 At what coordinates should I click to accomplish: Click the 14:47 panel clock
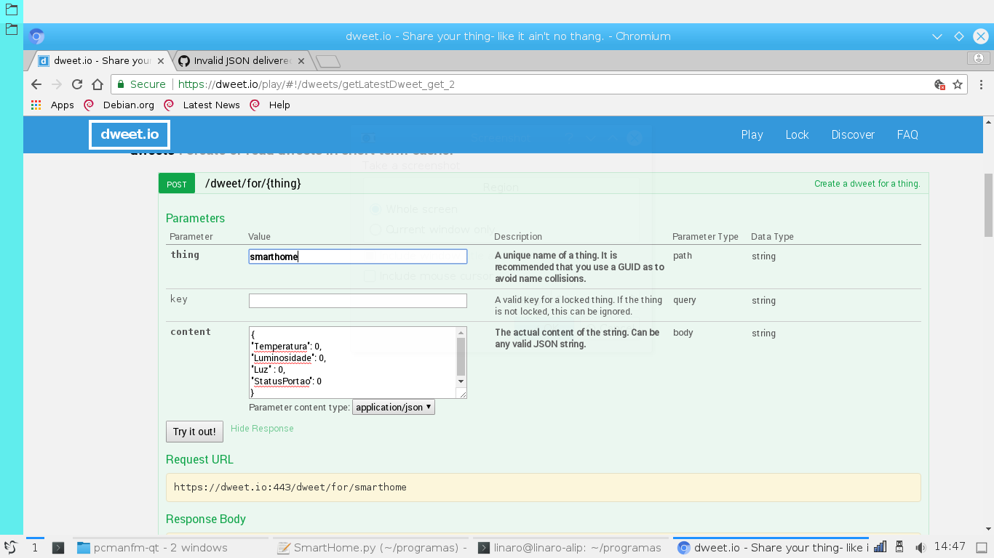pos(950,547)
